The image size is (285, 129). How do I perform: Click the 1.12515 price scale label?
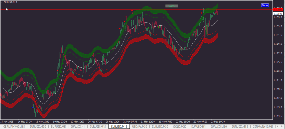pos(278,62)
